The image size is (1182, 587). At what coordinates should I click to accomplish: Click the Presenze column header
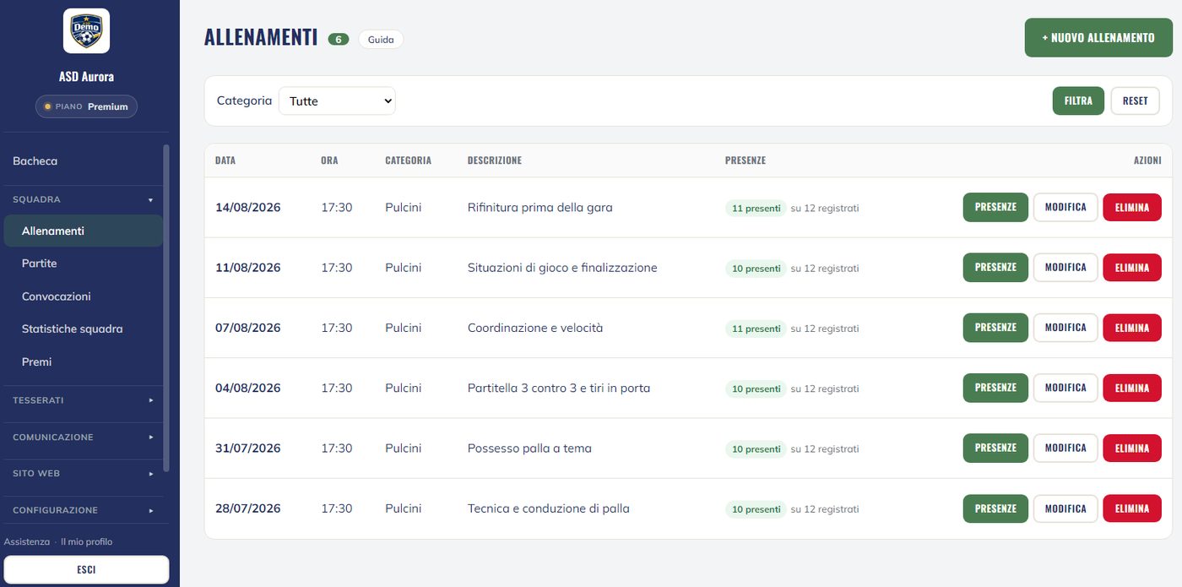tap(746, 160)
